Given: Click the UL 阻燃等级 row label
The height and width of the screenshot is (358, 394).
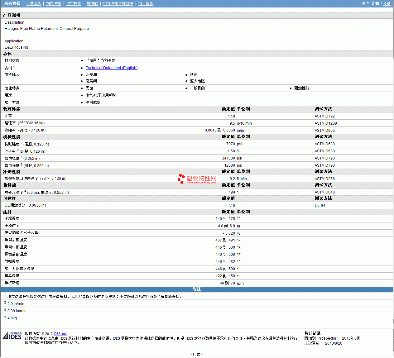Looking at the screenshot, I should pyautogui.click(x=25, y=205).
